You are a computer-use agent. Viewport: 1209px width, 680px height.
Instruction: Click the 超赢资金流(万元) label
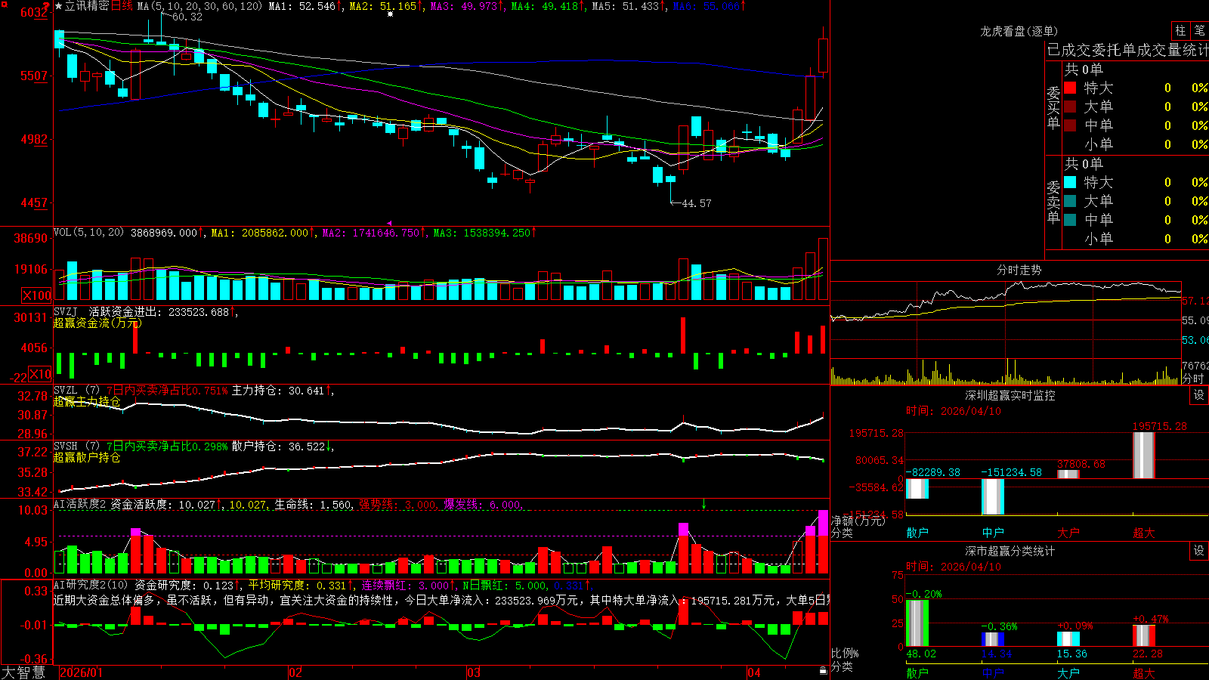[x=97, y=323]
